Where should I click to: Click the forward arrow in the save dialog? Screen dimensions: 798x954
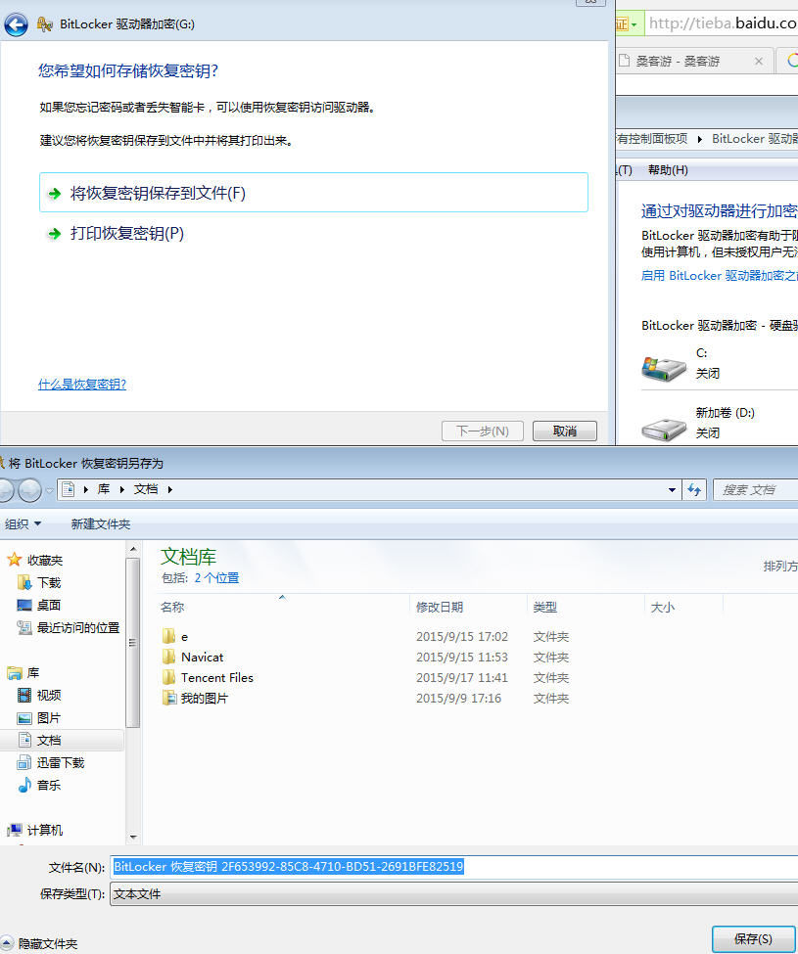pyautogui.click(x=29, y=490)
